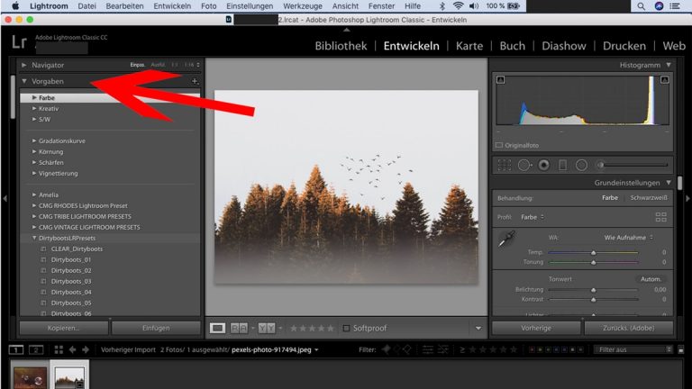This screenshot has height=389, width=692.
Task: Open the graduated filter tool
Action: tap(562, 165)
